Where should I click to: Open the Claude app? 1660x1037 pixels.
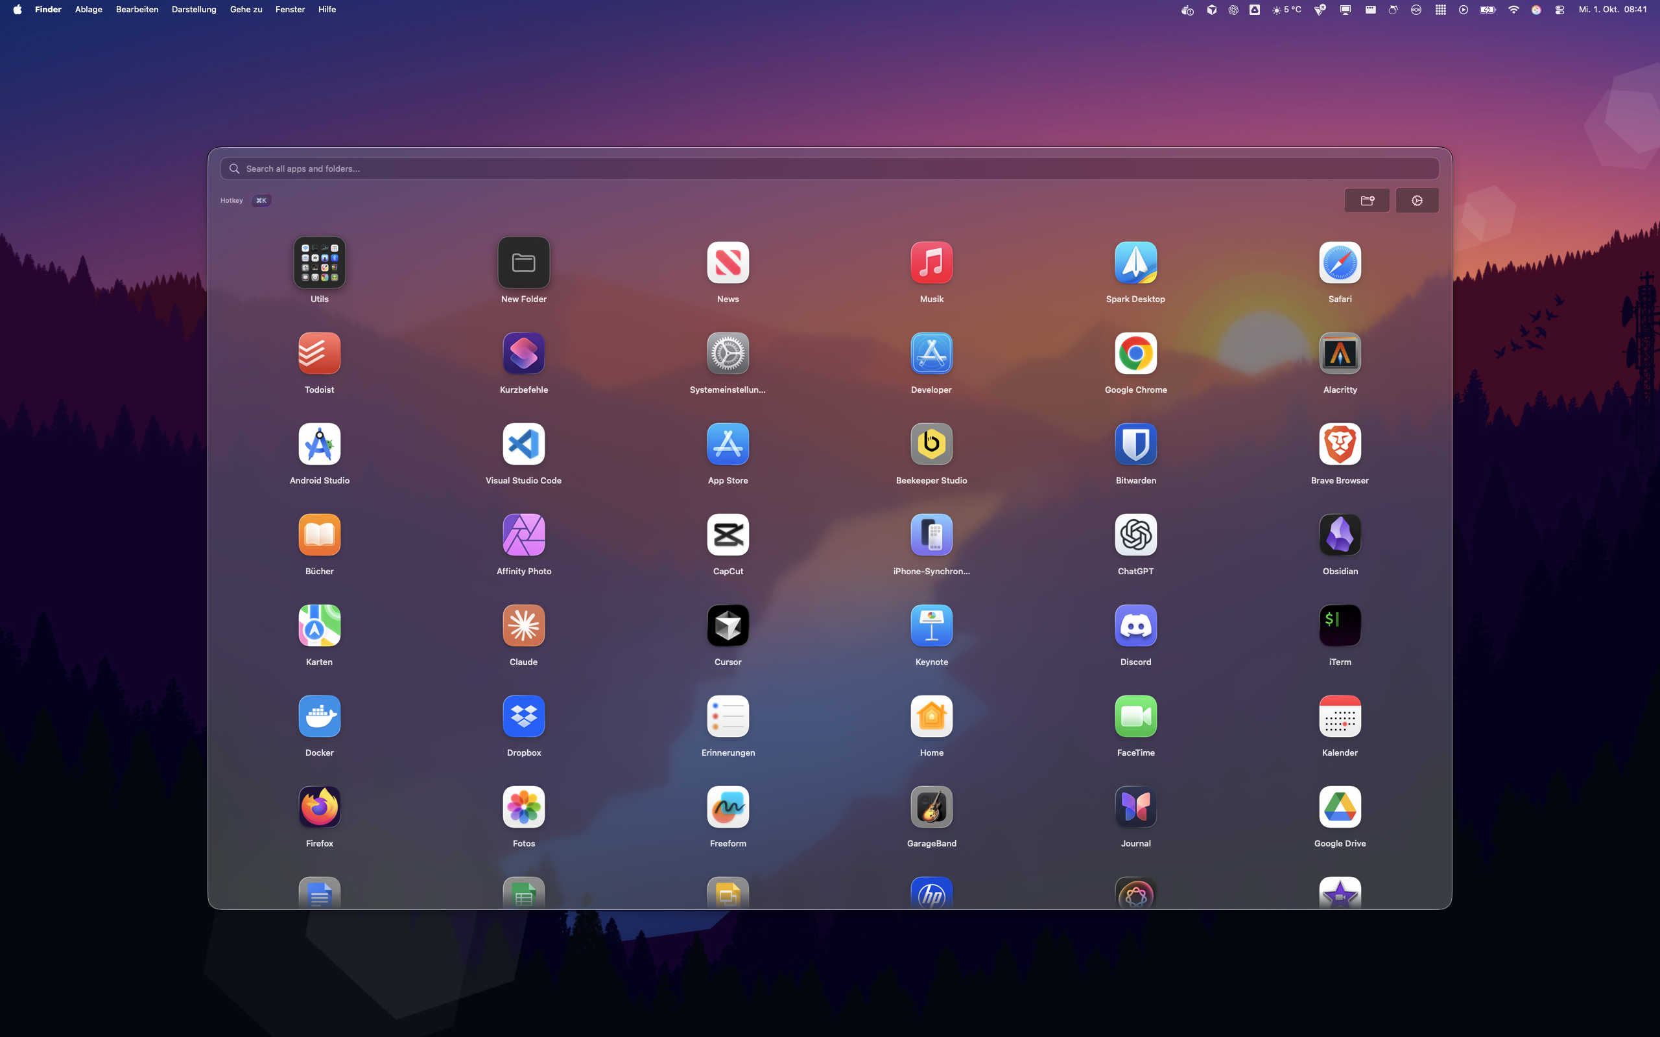(x=523, y=625)
